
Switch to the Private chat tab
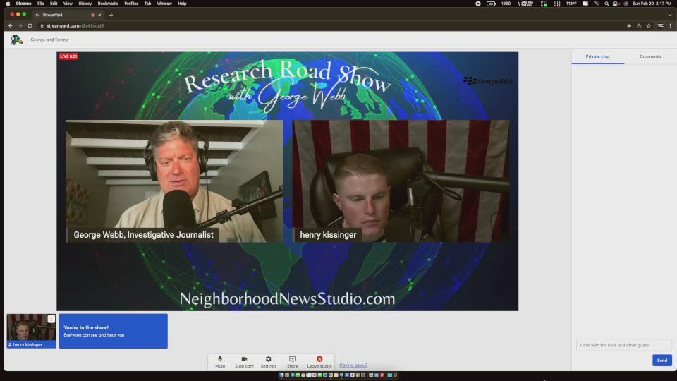click(x=597, y=56)
